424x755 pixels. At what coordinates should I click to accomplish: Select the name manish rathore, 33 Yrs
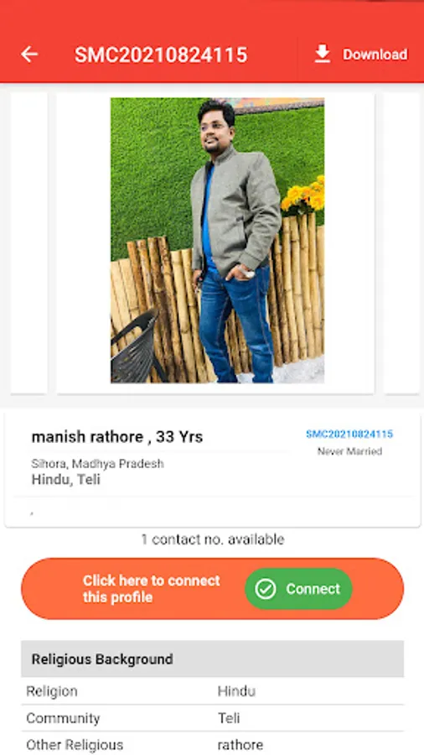pyautogui.click(x=116, y=437)
